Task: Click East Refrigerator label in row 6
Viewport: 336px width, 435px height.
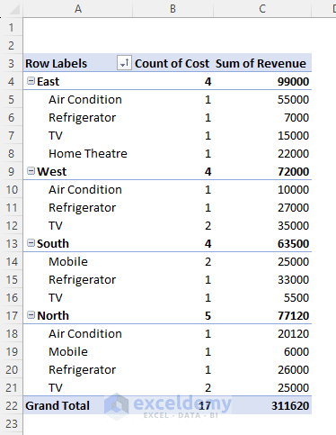Action: point(82,117)
